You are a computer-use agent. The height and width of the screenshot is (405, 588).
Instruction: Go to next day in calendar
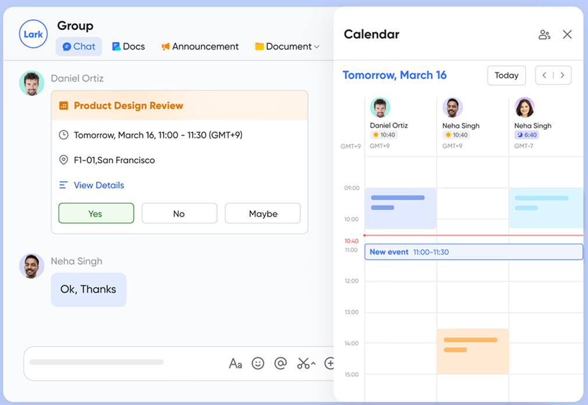click(562, 76)
